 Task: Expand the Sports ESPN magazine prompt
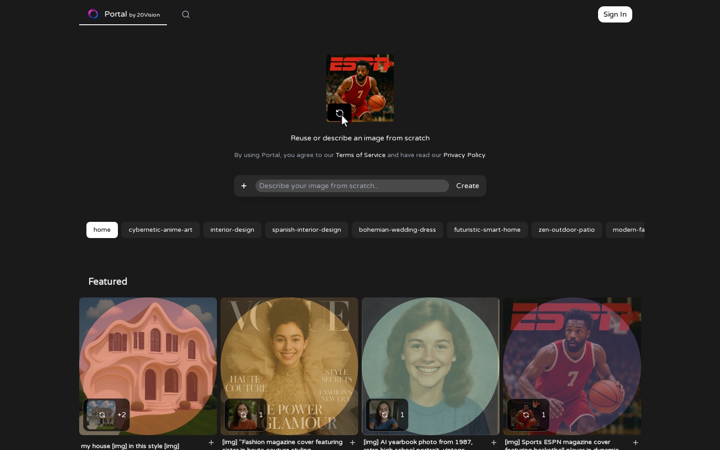click(635, 443)
